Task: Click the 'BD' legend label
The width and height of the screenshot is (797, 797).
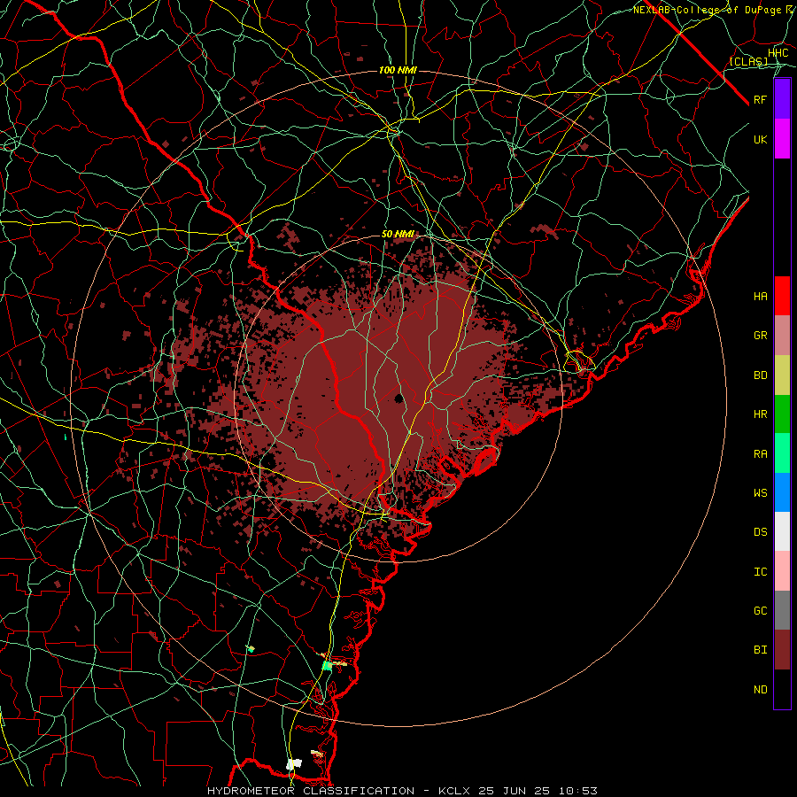Action: click(760, 375)
